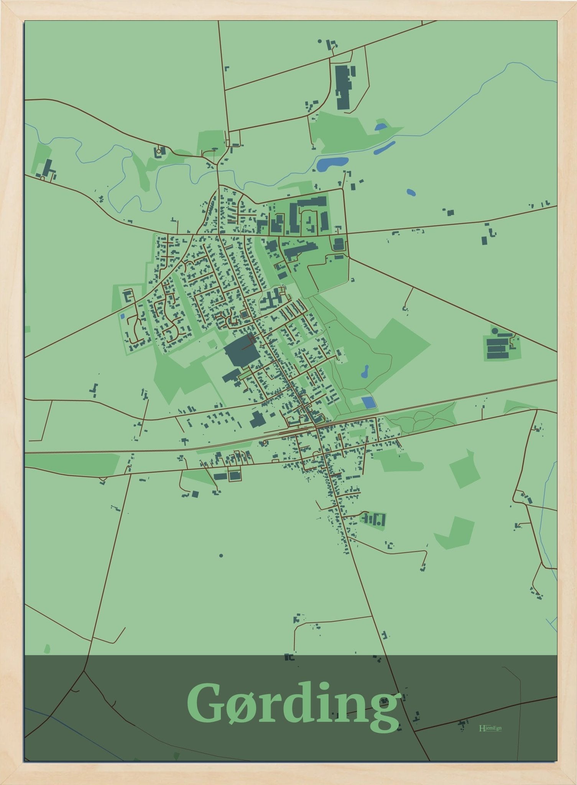Click the light wooden picture frame
The width and height of the screenshot is (577, 785).
pyautogui.click(x=12, y=383)
